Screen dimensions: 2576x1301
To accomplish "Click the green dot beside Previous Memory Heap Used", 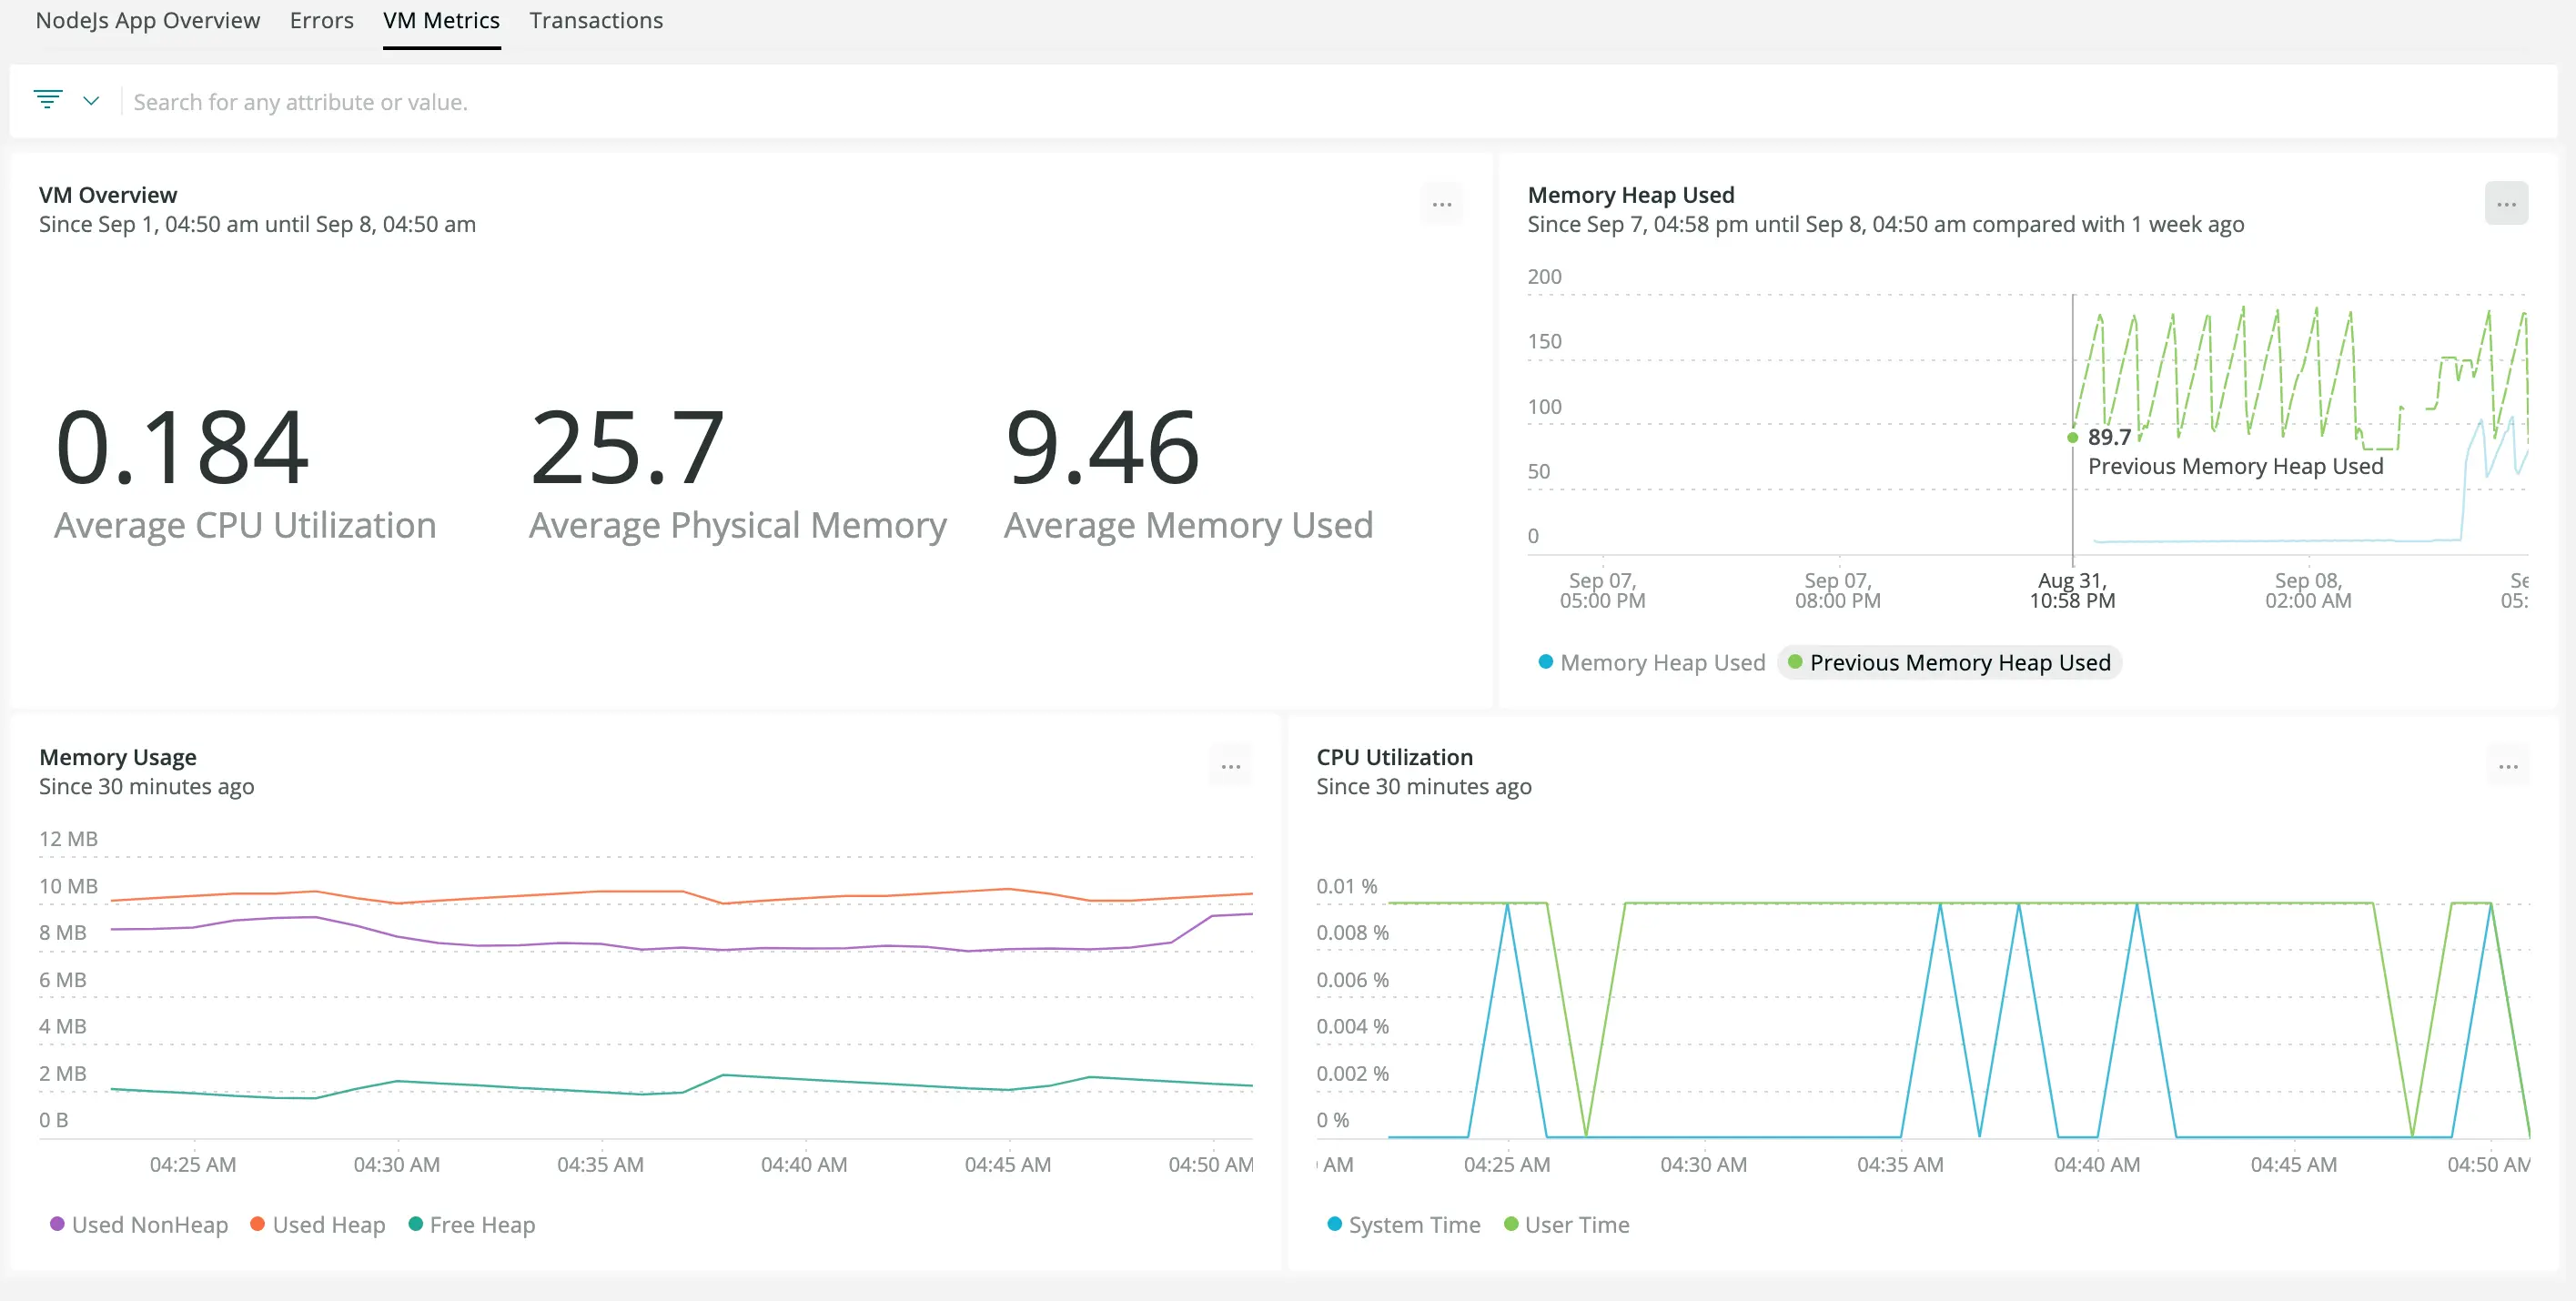I will click(x=1795, y=662).
